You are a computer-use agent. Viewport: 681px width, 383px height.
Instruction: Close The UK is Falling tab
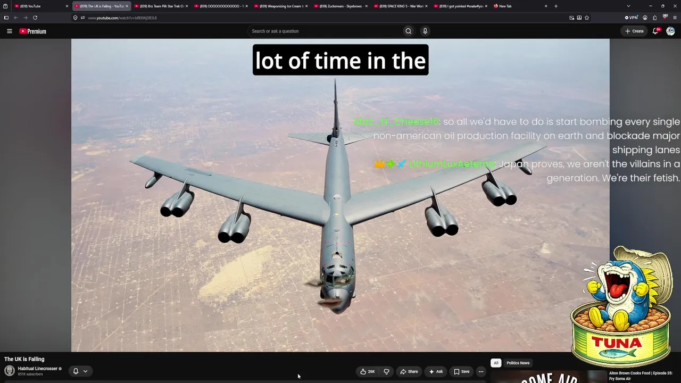[x=127, y=6]
